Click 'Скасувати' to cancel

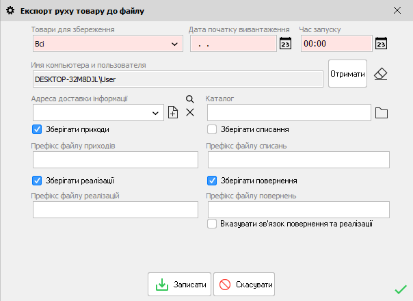(x=244, y=284)
